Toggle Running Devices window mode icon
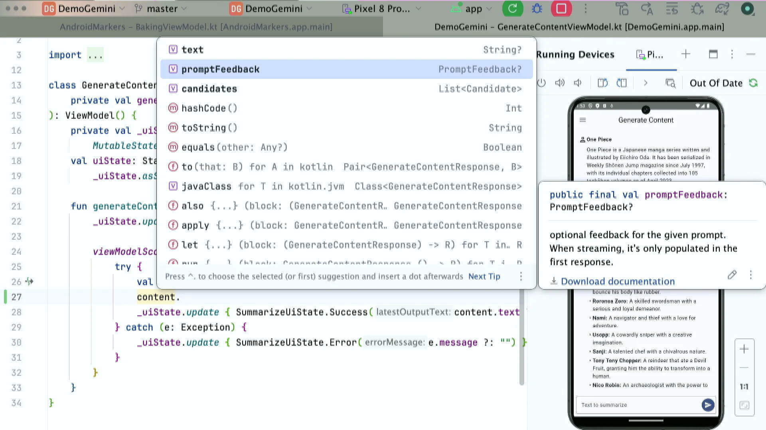Image resolution: width=766 pixels, height=430 pixels. pyautogui.click(x=713, y=54)
